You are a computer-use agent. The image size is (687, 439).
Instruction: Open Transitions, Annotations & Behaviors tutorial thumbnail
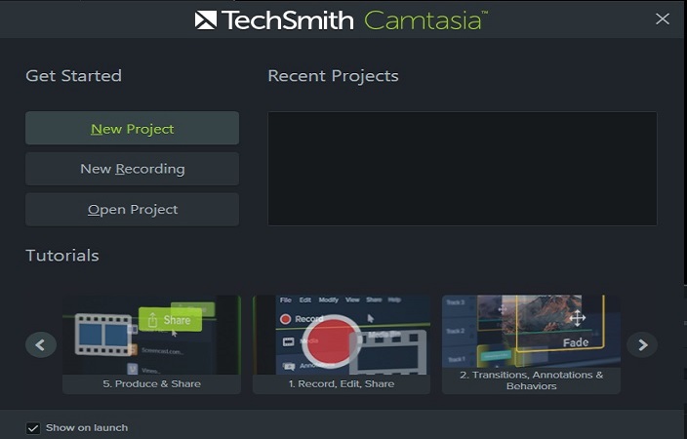[x=531, y=344]
